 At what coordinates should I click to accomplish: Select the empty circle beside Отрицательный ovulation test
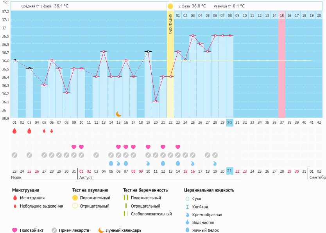[75, 206]
